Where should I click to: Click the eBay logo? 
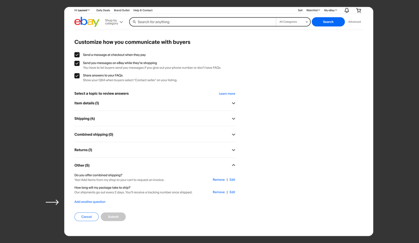(x=87, y=22)
